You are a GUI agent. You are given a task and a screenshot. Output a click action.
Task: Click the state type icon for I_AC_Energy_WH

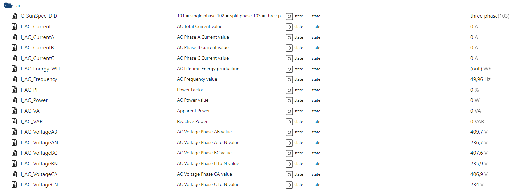point(289,69)
